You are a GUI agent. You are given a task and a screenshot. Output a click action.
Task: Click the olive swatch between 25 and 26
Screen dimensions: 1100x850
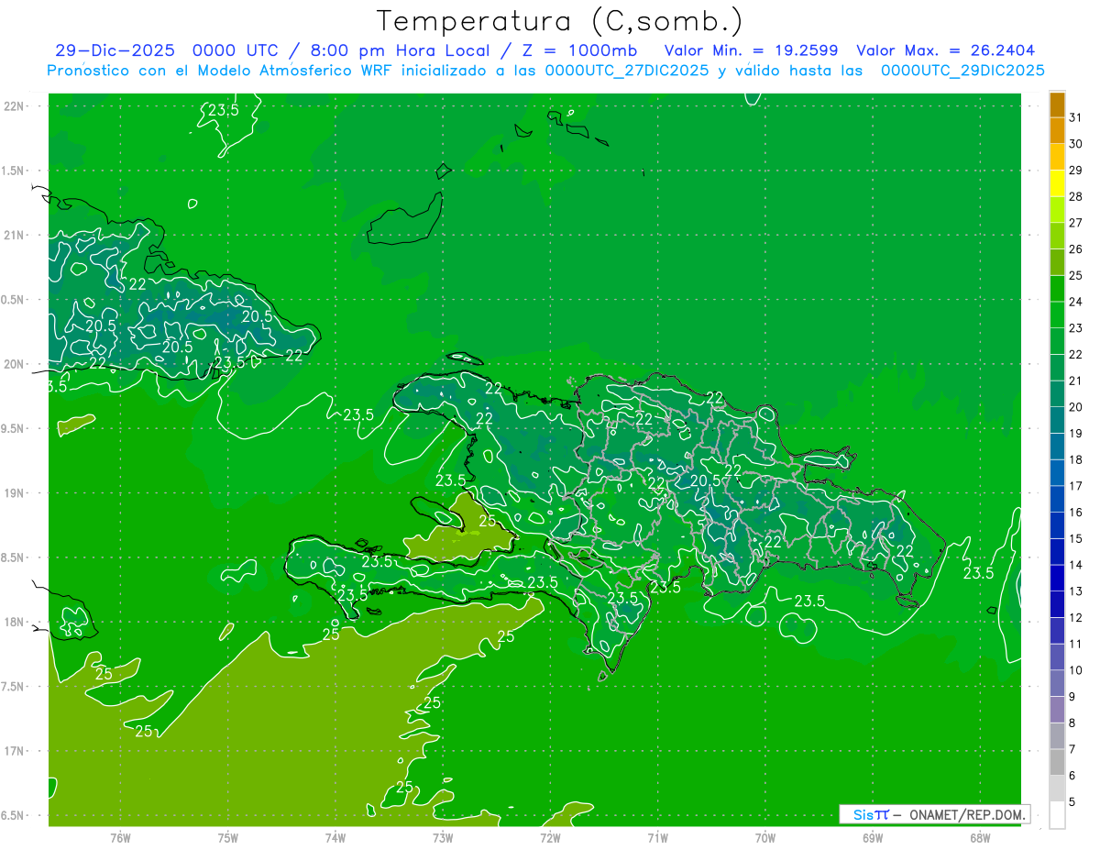(x=1057, y=262)
